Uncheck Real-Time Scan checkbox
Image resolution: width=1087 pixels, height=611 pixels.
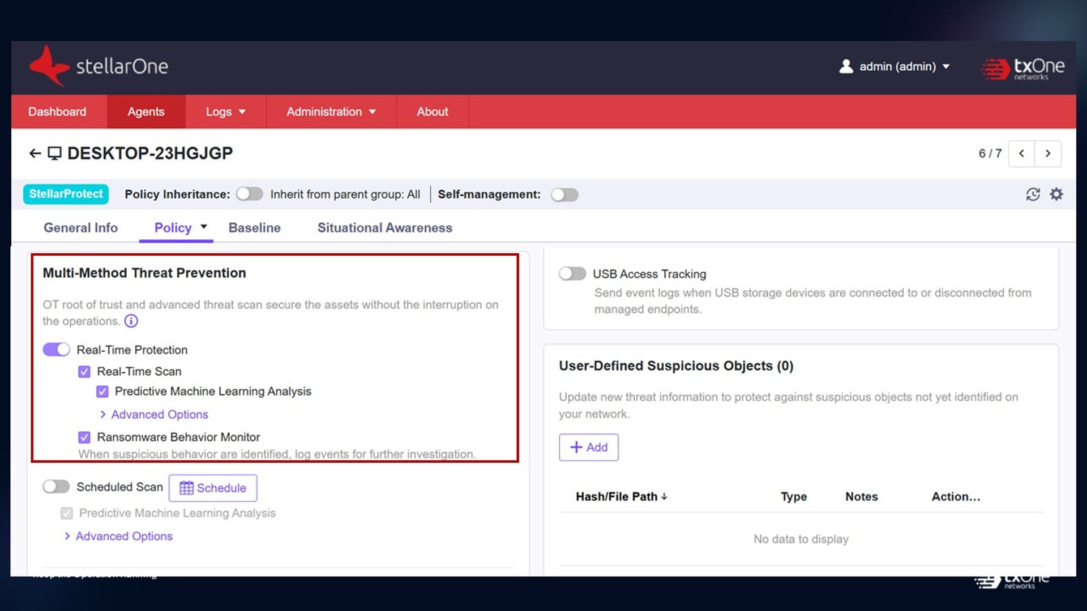(x=84, y=372)
